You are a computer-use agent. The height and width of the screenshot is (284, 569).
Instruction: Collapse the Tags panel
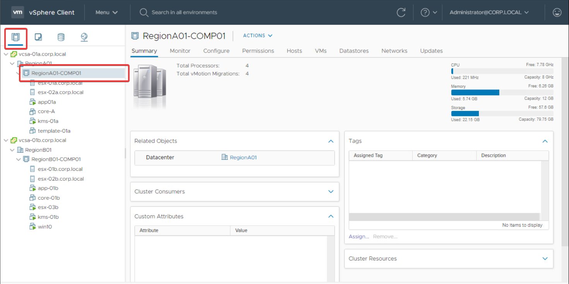[x=545, y=141]
